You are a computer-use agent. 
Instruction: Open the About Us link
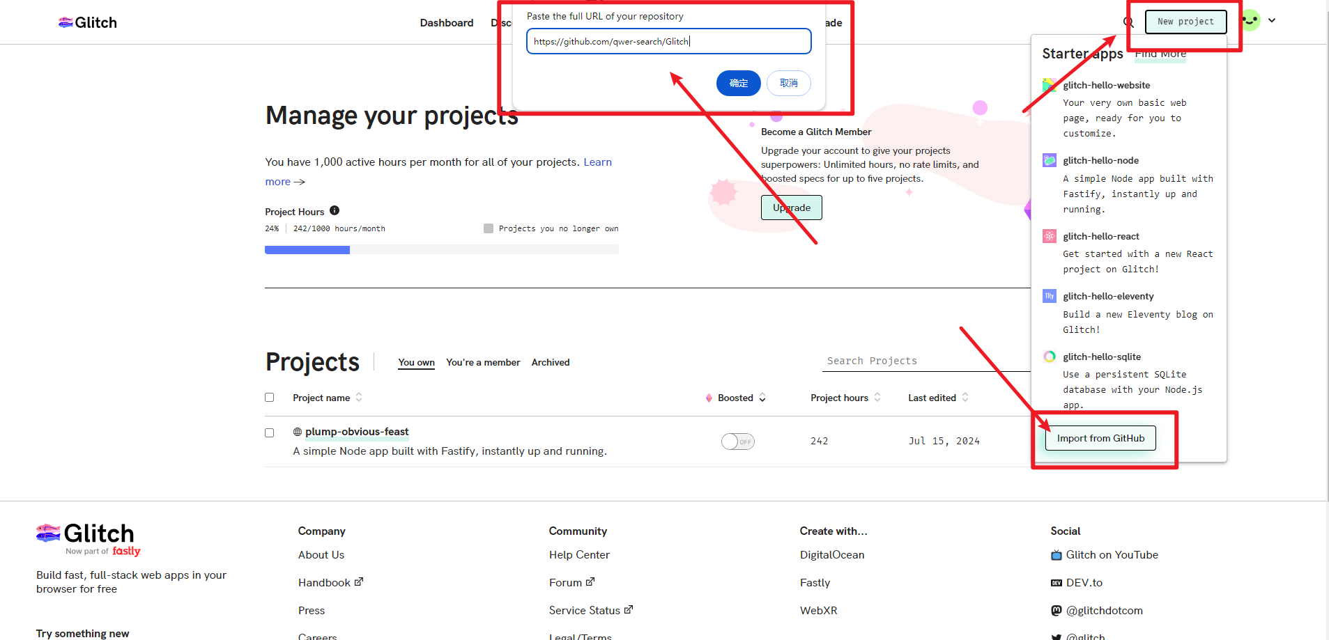pos(321,554)
